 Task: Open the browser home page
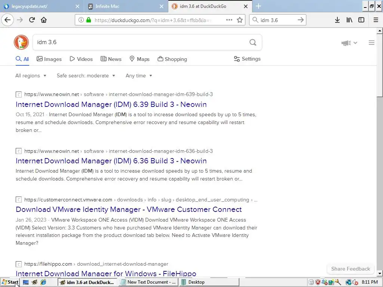pyautogui.click(x=44, y=20)
